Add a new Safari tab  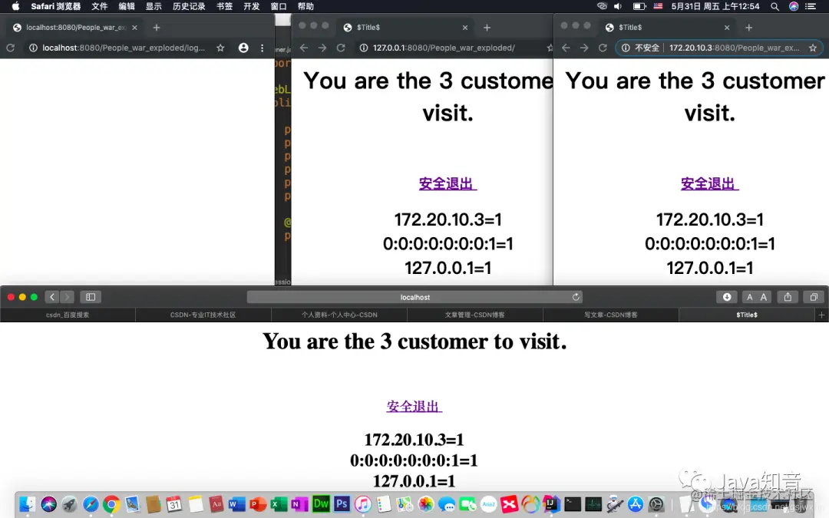click(x=821, y=315)
